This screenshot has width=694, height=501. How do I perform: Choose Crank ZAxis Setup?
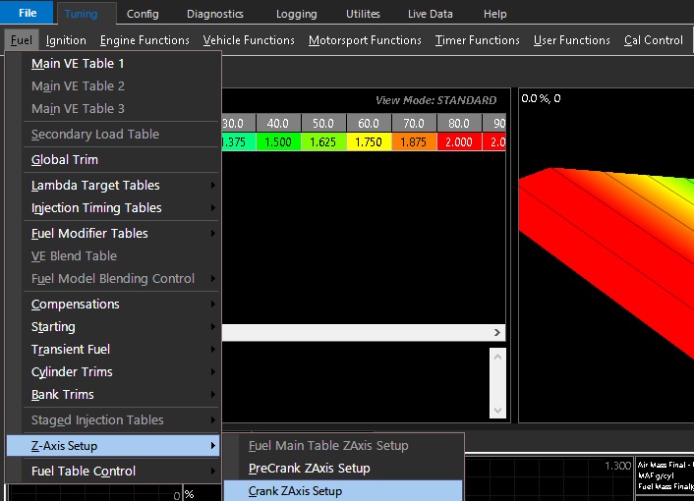pos(343,491)
